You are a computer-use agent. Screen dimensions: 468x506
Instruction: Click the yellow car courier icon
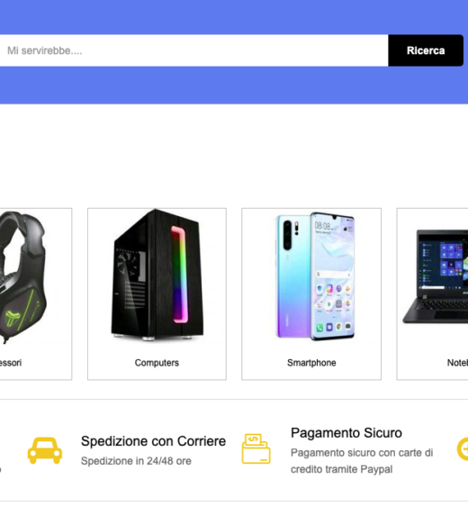tap(45, 450)
